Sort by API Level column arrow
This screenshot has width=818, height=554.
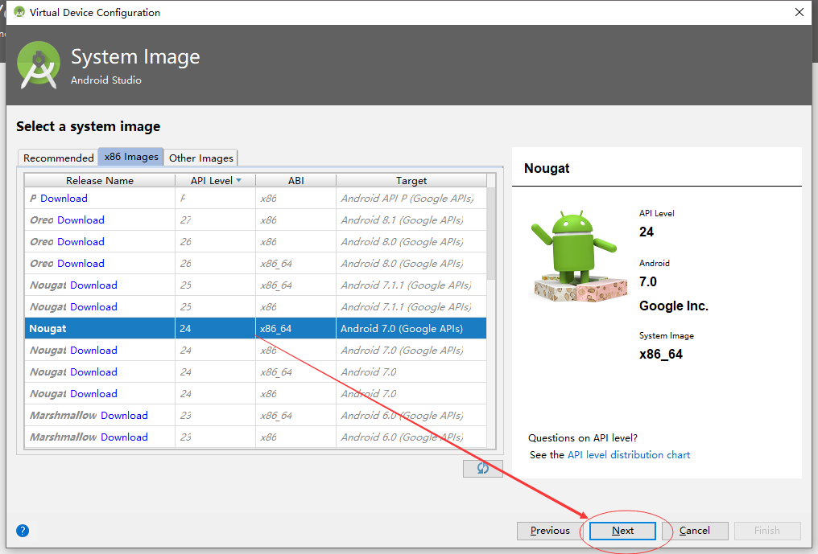pyautogui.click(x=239, y=180)
